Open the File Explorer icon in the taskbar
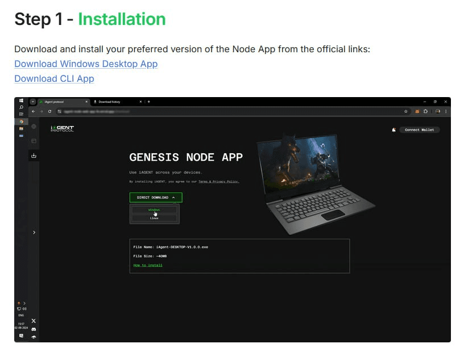Image resolution: width=464 pixels, height=356 pixels. (x=21, y=128)
